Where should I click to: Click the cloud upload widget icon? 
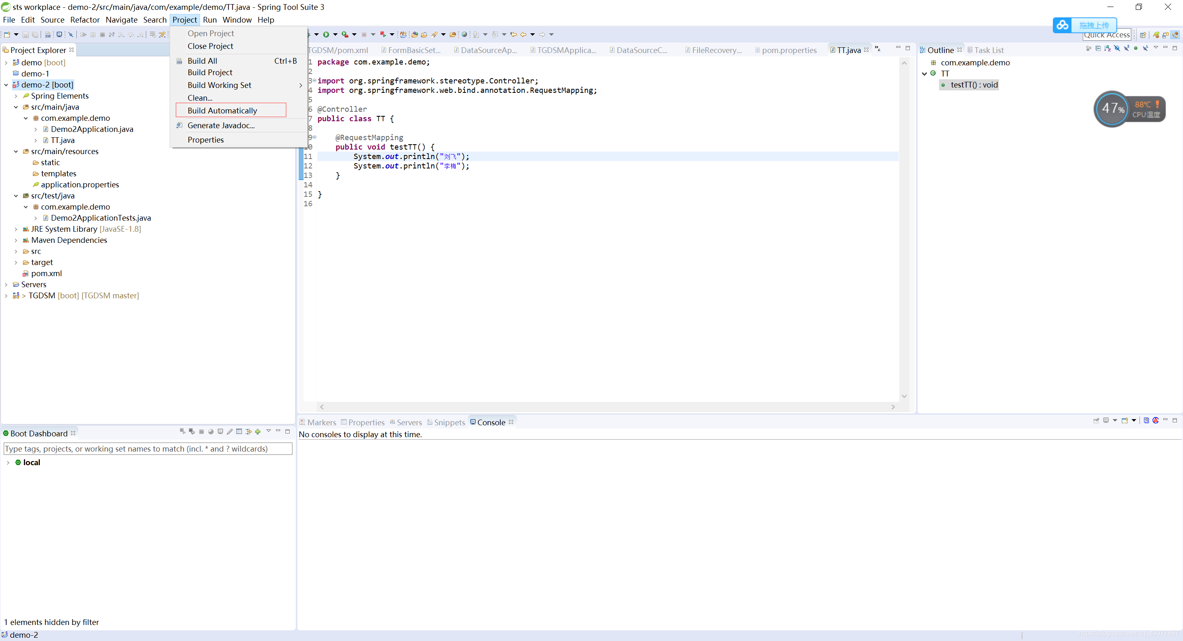[1062, 25]
